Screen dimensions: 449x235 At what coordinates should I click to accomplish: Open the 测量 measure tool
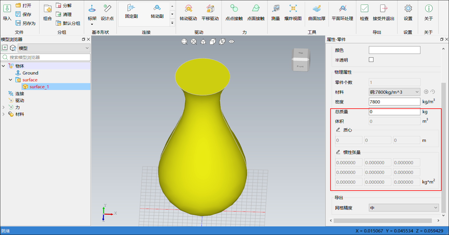[276, 12]
